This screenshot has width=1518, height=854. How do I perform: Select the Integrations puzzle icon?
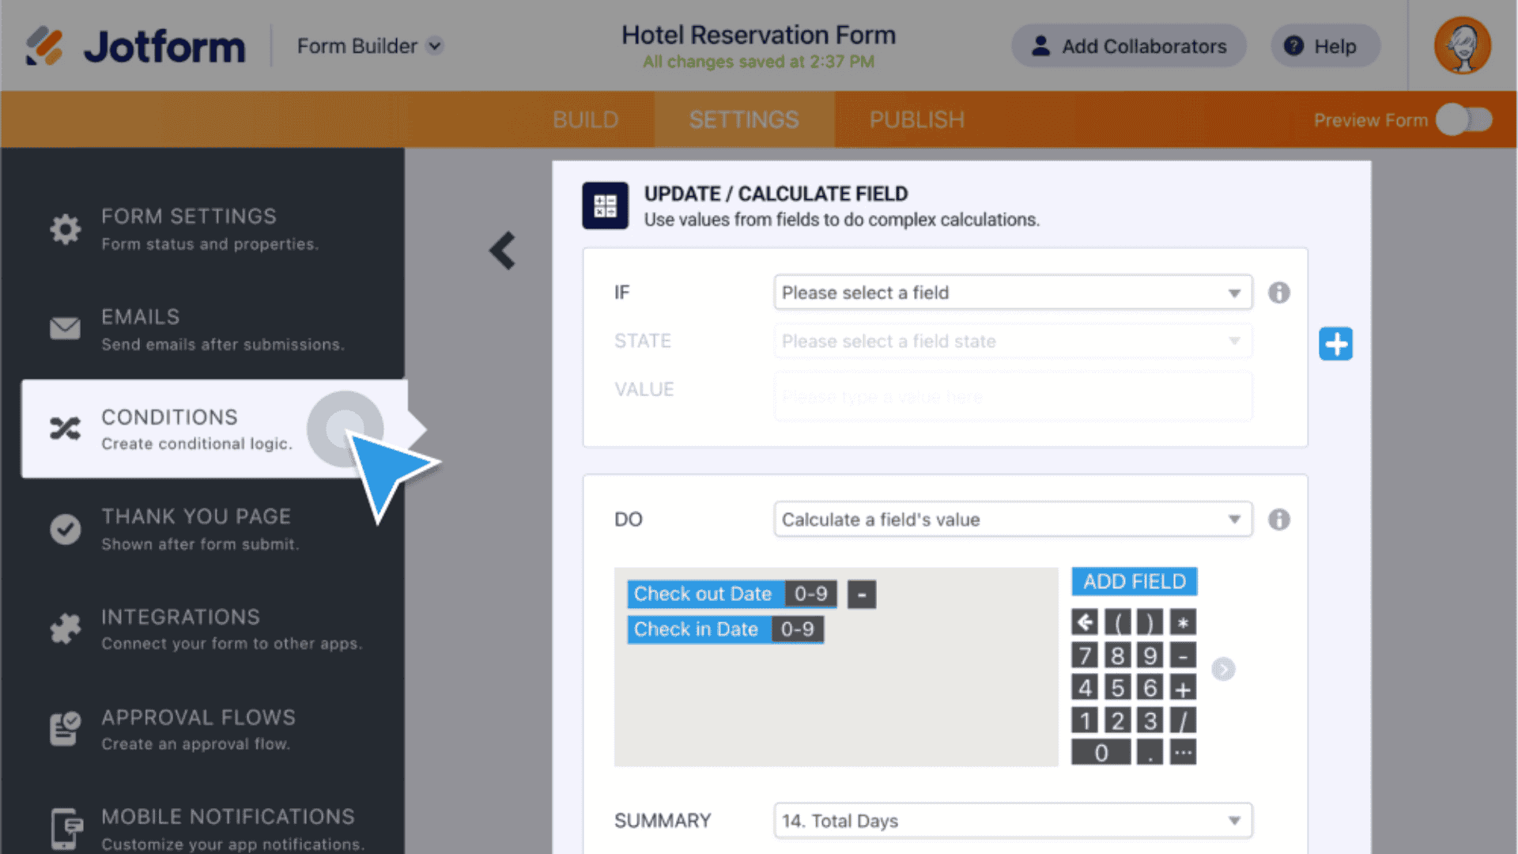pyautogui.click(x=66, y=629)
